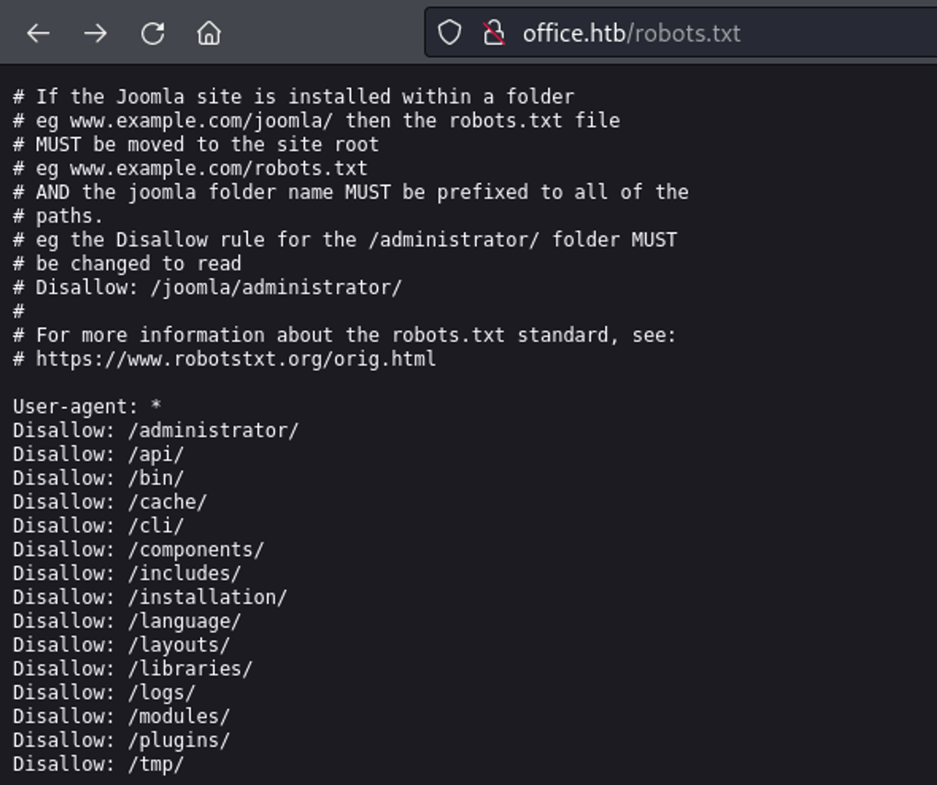Open the tracking protection shield
Image resolution: width=937 pixels, height=785 pixels.
click(x=449, y=33)
